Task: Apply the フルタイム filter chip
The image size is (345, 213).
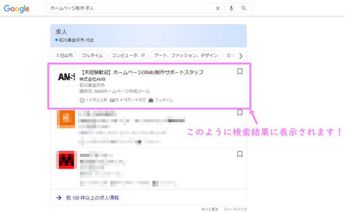Action: click(x=92, y=56)
